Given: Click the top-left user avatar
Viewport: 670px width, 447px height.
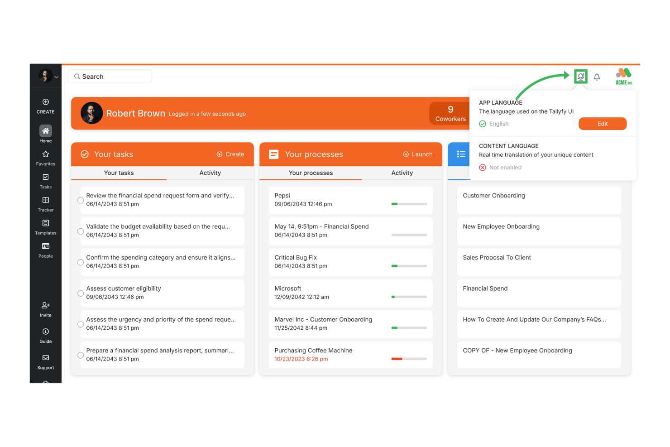Looking at the screenshot, I should 45,76.
